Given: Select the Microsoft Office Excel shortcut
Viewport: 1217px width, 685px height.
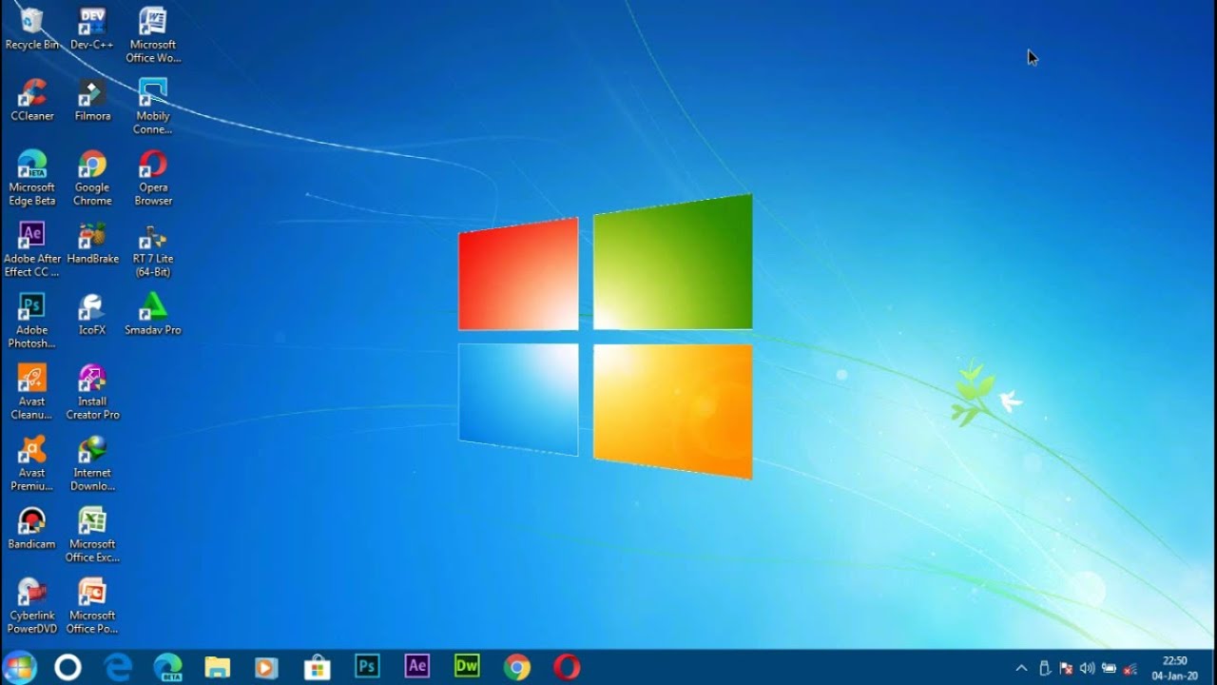Looking at the screenshot, I should pyautogui.click(x=92, y=535).
